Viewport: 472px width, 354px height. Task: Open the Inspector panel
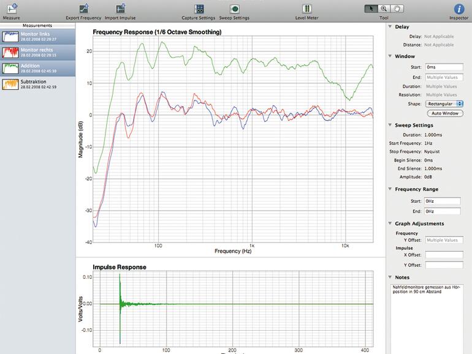click(x=459, y=9)
